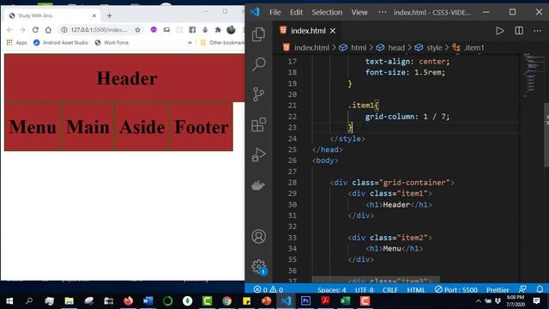Go back in the Chrome browser

point(9,30)
